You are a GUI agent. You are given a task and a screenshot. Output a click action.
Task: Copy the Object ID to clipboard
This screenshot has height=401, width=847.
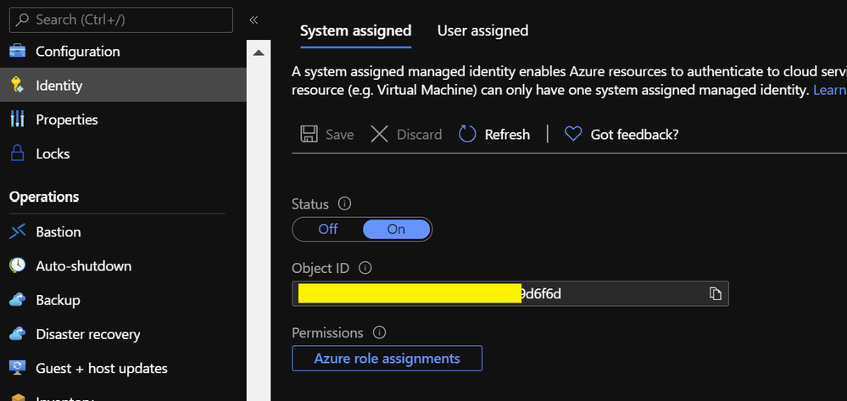point(716,293)
